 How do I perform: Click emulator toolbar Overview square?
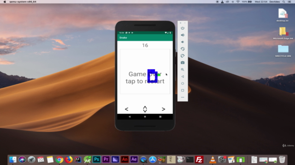click(183, 90)
